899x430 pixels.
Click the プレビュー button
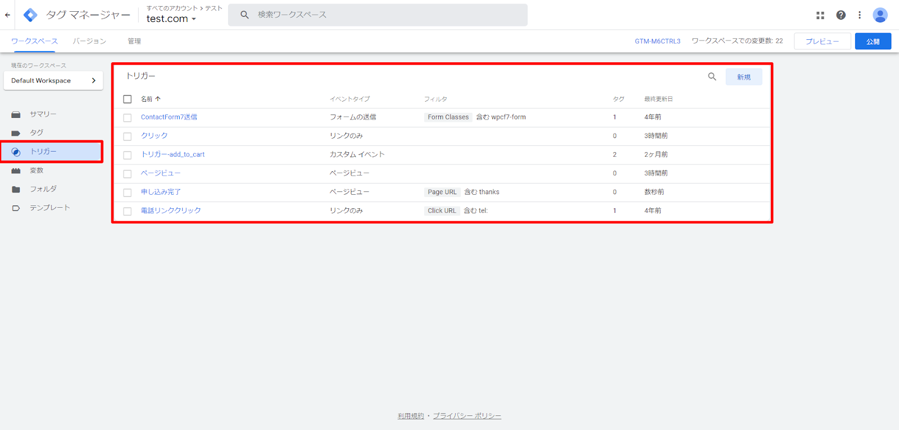(823, 41)
